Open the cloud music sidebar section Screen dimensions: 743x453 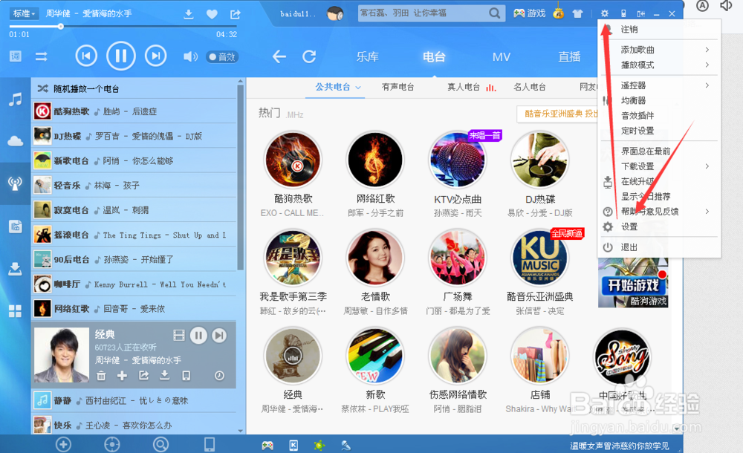click(15, 141)
